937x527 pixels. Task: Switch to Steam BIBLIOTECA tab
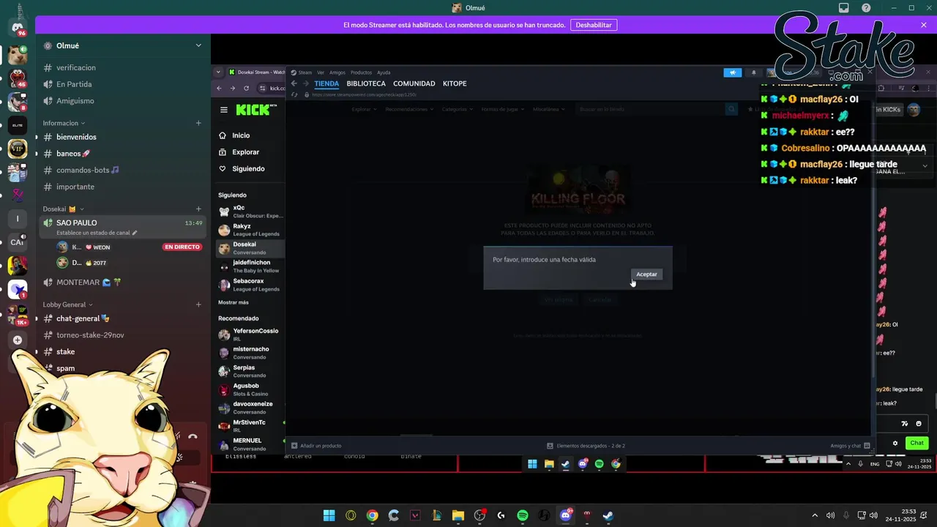(x=366, y=83)
